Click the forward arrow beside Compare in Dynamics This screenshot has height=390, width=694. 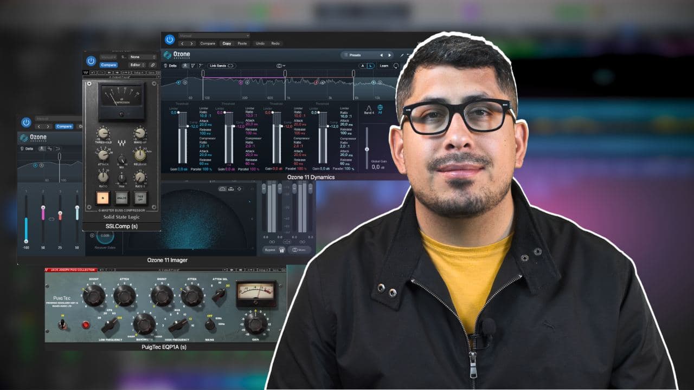tap(191, 43)
